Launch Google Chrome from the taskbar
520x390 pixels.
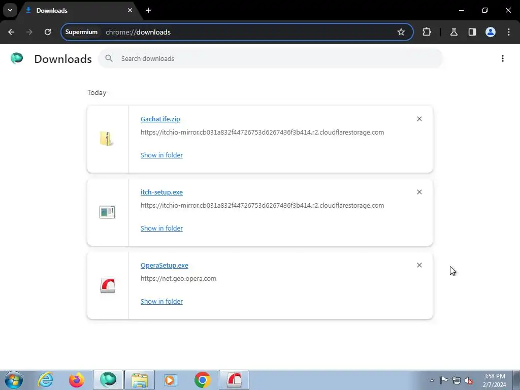tap(203, 380)
